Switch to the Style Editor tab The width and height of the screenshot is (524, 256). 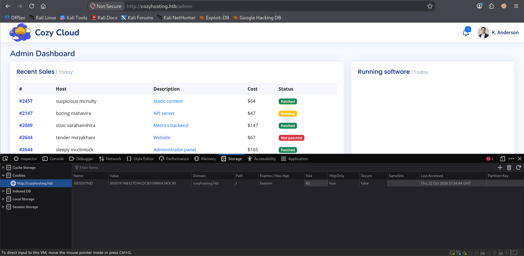tap(140, 159)
